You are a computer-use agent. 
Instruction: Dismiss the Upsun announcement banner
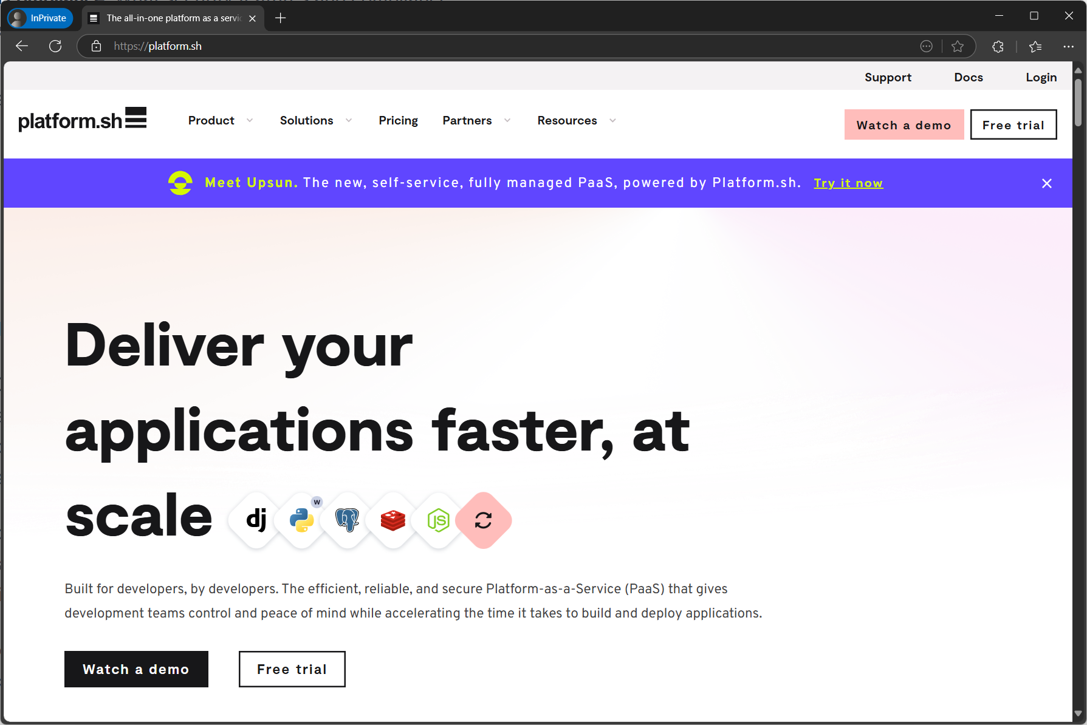pos(1047,183)
